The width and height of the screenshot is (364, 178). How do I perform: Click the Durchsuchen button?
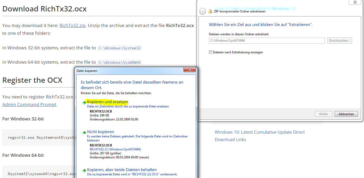tap(340, 41)
